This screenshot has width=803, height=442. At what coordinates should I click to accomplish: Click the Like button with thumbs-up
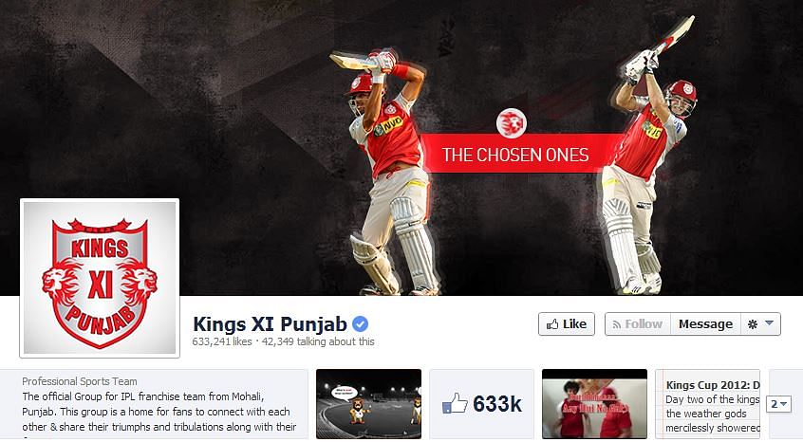click(x=567, y=323)
